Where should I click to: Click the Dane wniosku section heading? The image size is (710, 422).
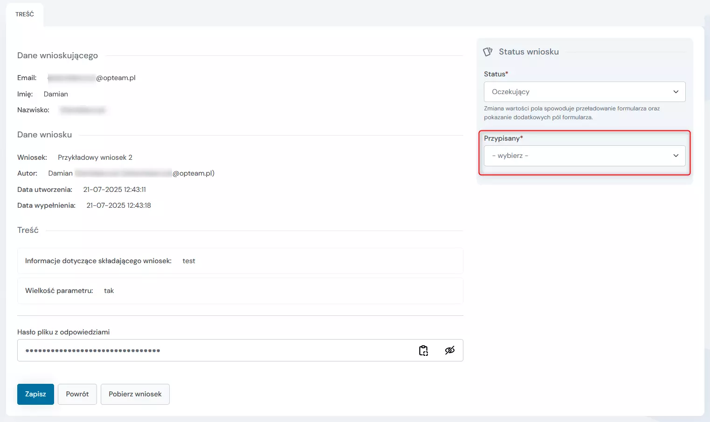(45, 135)
